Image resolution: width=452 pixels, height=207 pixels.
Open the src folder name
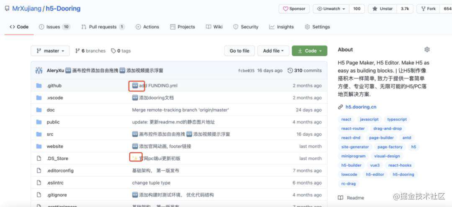pos(50,134)
